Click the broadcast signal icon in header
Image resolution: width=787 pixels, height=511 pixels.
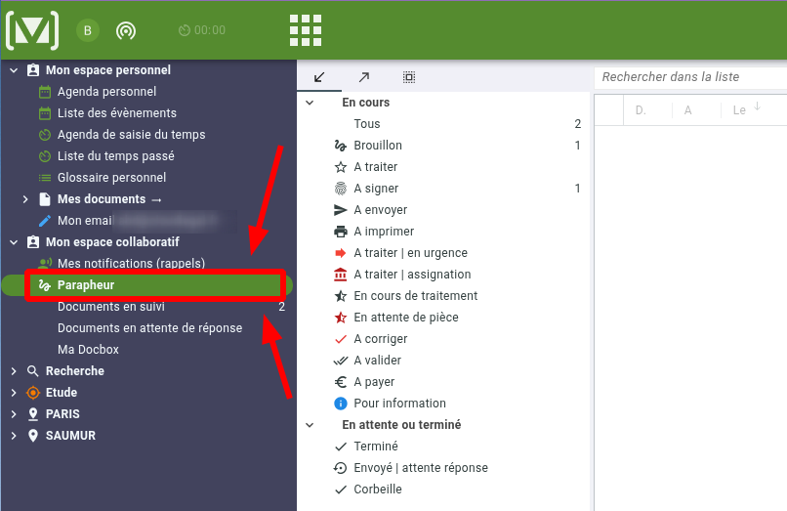tap(125, 30)
